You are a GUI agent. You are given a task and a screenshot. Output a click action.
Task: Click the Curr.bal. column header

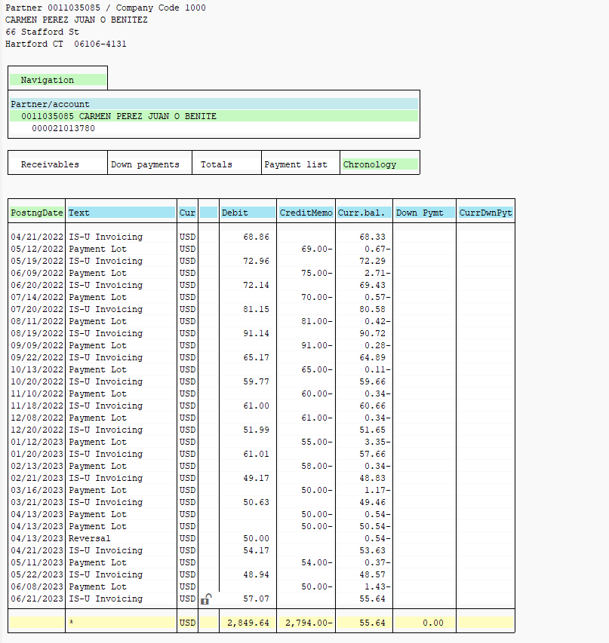(361, 213)
